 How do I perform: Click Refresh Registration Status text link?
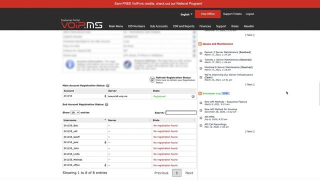tap(173, 77)
